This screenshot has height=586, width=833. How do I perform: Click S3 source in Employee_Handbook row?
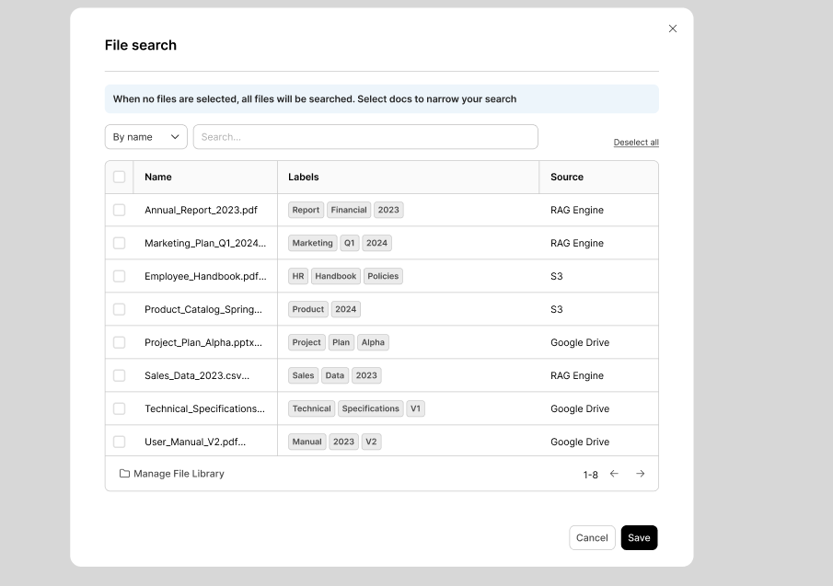click(x=556, y=276)
